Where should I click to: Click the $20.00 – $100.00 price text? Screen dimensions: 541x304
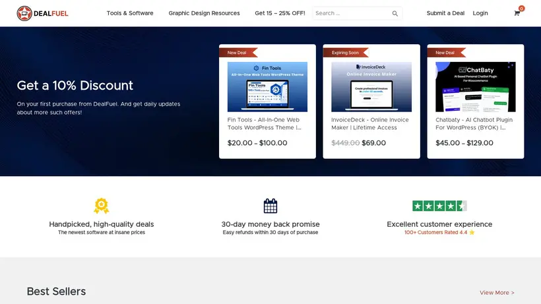tap(257, 143)
